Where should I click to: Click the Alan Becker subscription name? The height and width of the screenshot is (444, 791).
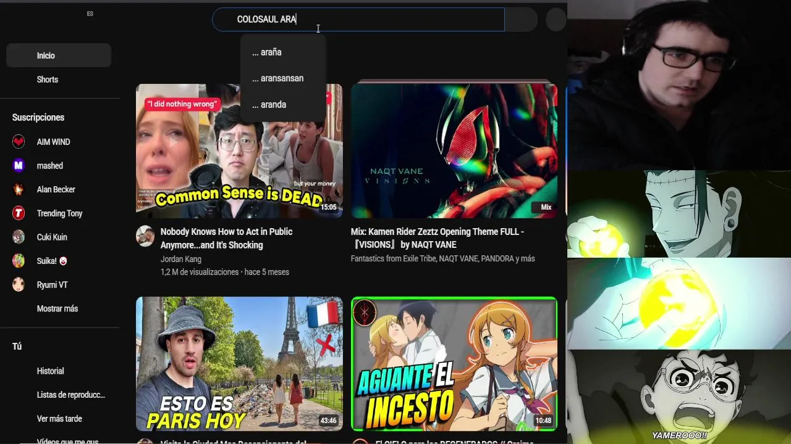pos(56,189)
